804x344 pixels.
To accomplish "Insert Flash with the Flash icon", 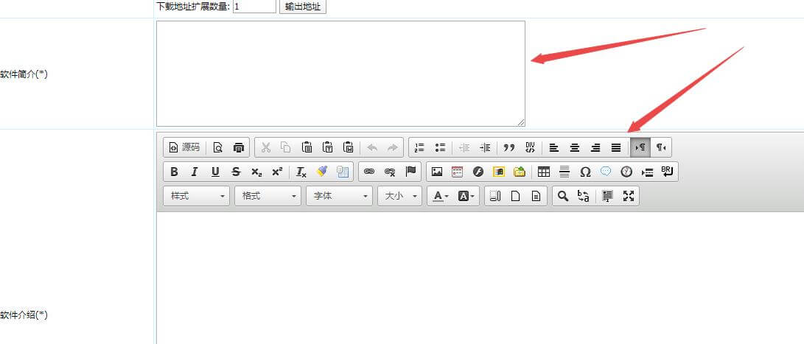I will pyautogui.click(x=478, y=172).
